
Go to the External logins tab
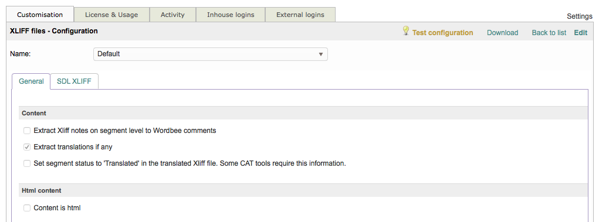point(300,15)
